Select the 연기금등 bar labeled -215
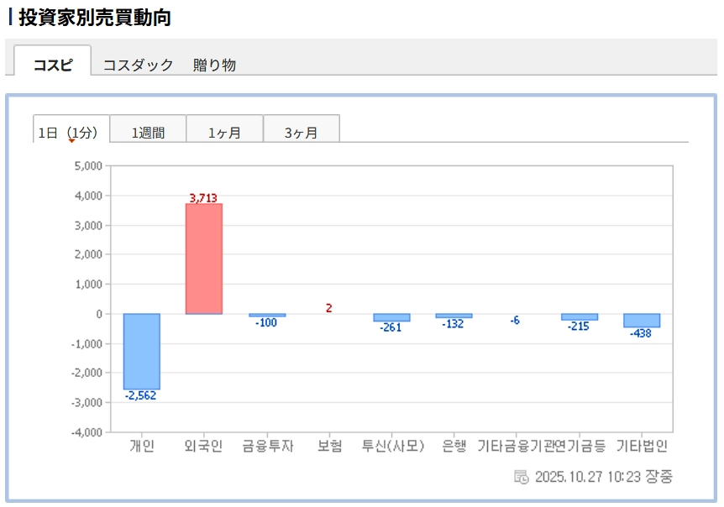 [x=579, y=317]
